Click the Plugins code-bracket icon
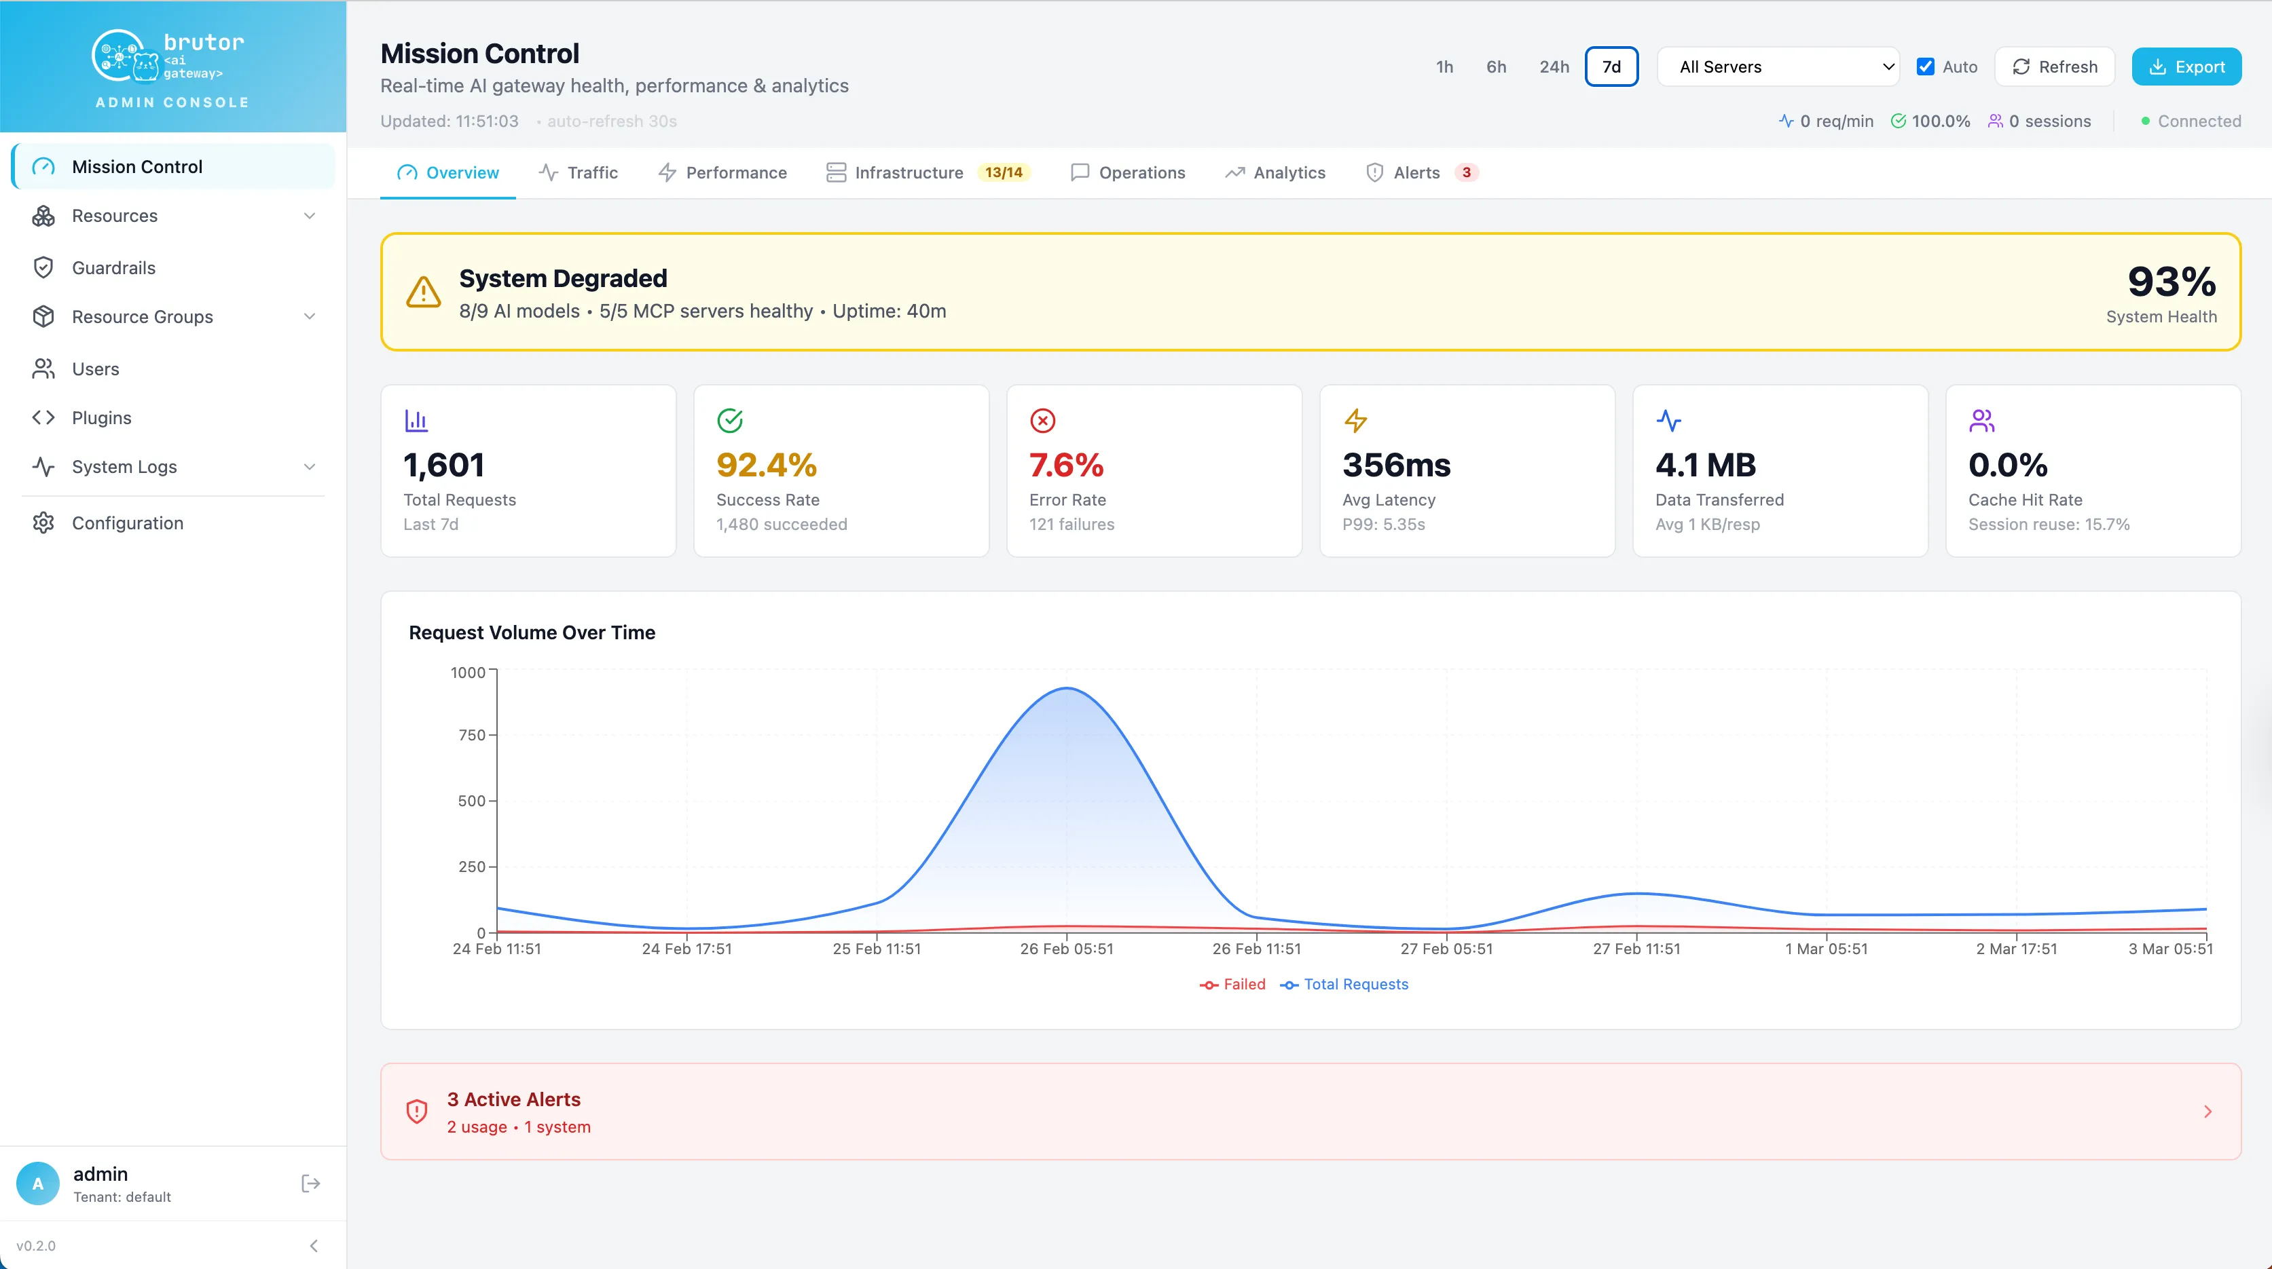The height and width of the screenshot is (1269, 2272). 43,418
